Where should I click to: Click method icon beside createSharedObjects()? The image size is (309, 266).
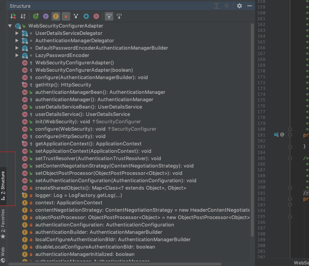point(24,188)
